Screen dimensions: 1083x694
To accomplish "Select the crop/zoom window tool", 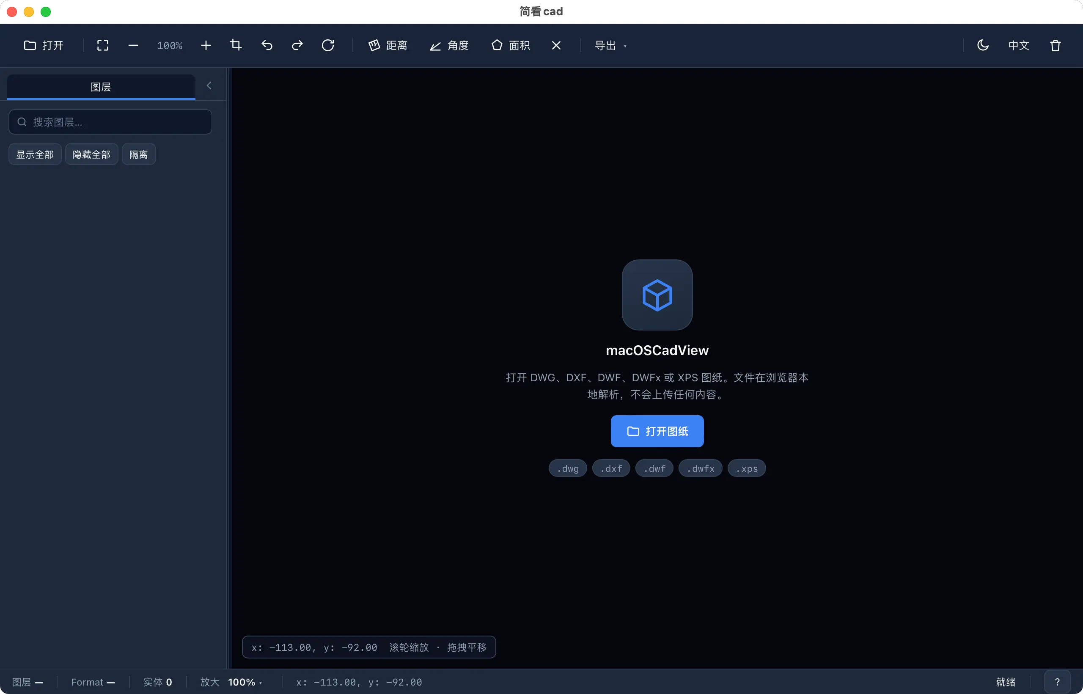I will tap(236, 46).
